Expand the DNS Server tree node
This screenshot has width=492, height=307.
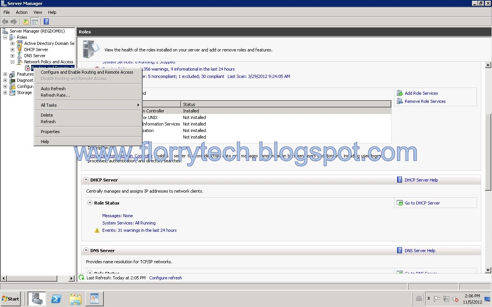12,56
